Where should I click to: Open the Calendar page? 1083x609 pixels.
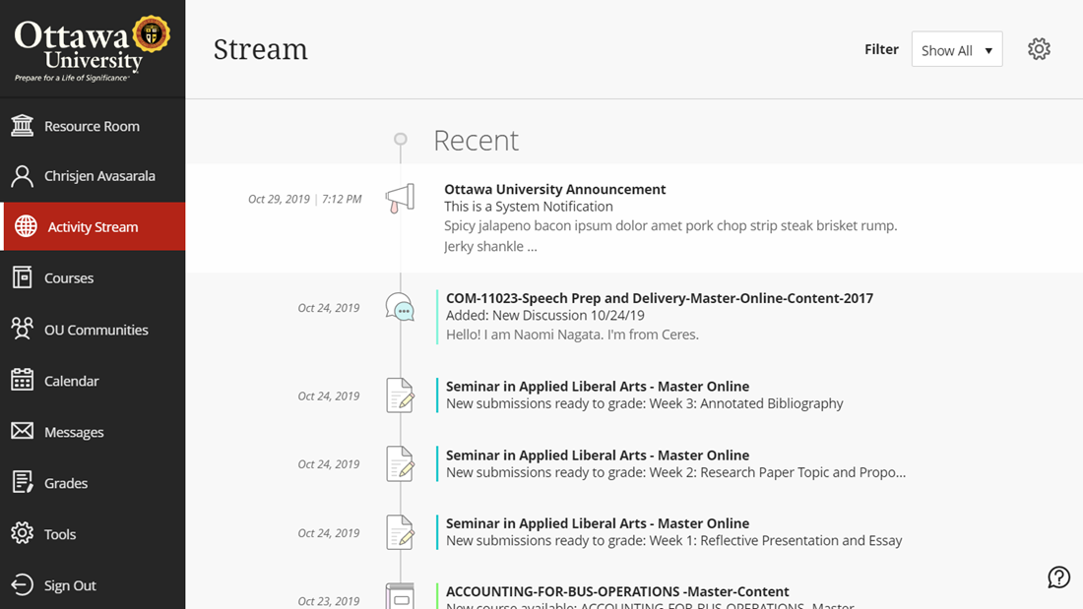click(93, 380)
